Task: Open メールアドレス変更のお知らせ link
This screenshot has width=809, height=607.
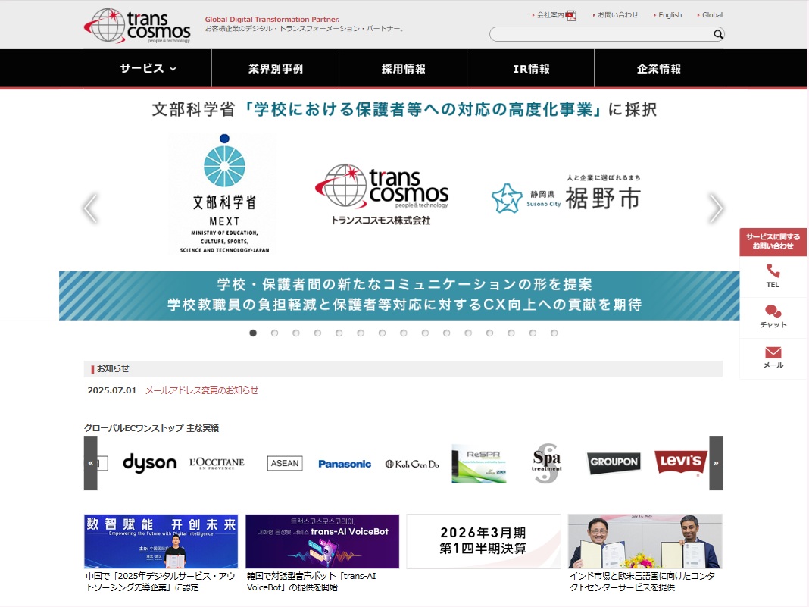Action: tap(201, 390)
